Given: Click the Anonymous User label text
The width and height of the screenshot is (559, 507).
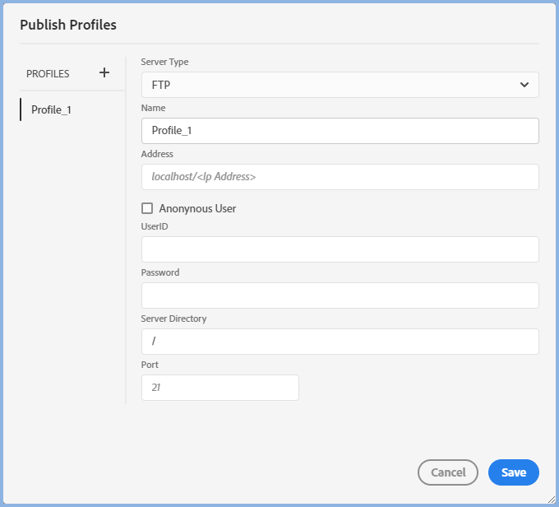Looking at the screenshot, I should coord(197,208).
